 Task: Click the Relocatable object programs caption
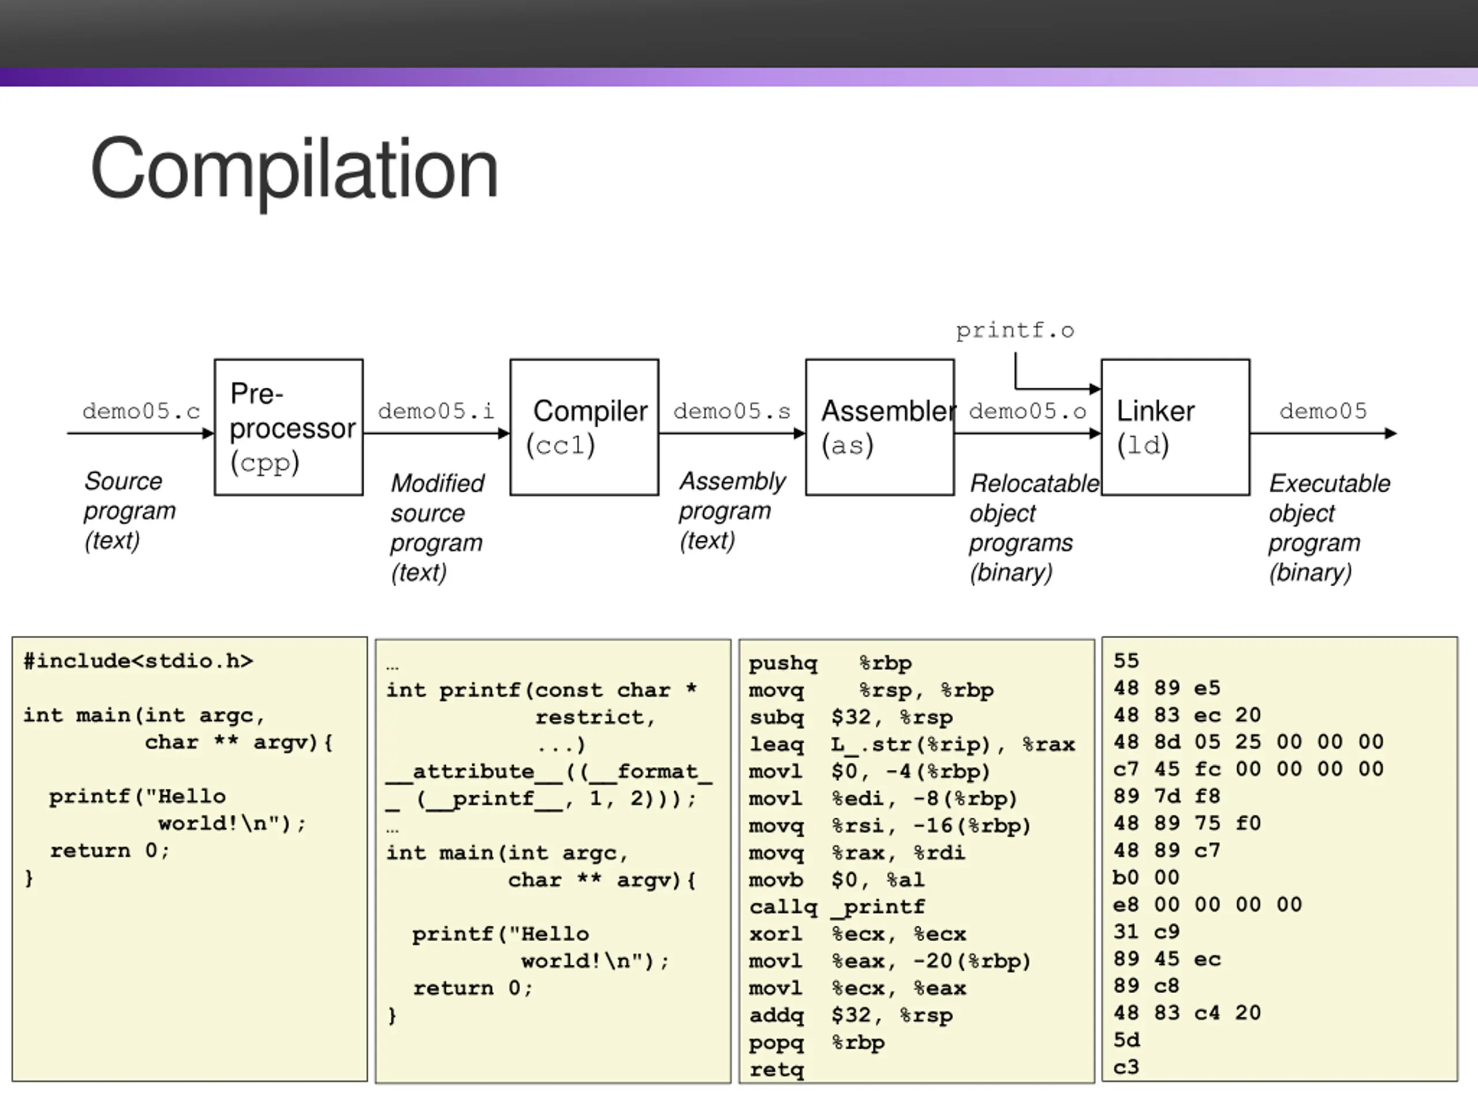click(x=1033, y=527)
